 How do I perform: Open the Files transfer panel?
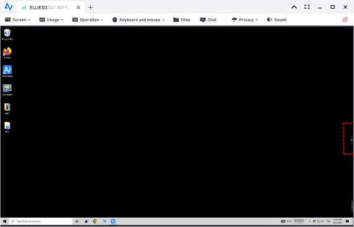[182, 19]
